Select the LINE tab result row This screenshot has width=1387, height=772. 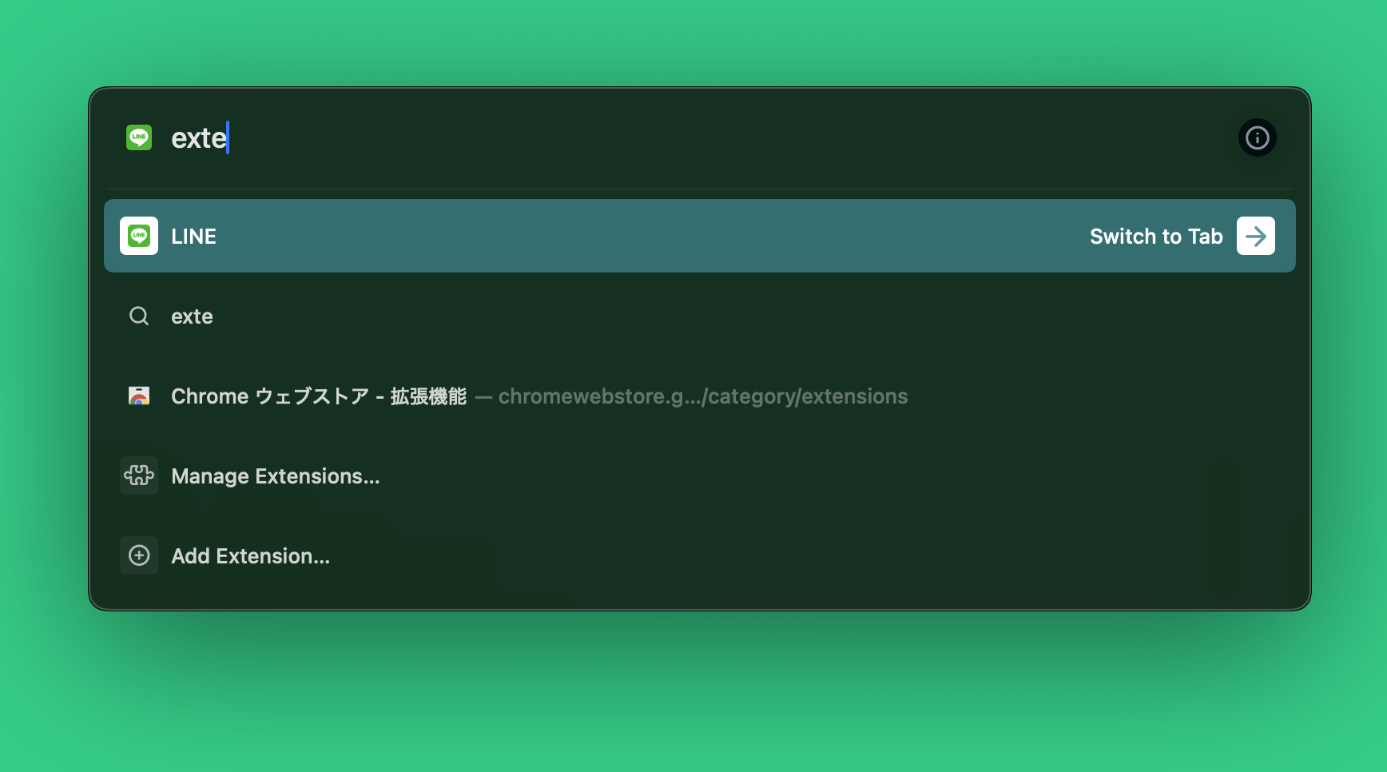[x=699, y=236]
